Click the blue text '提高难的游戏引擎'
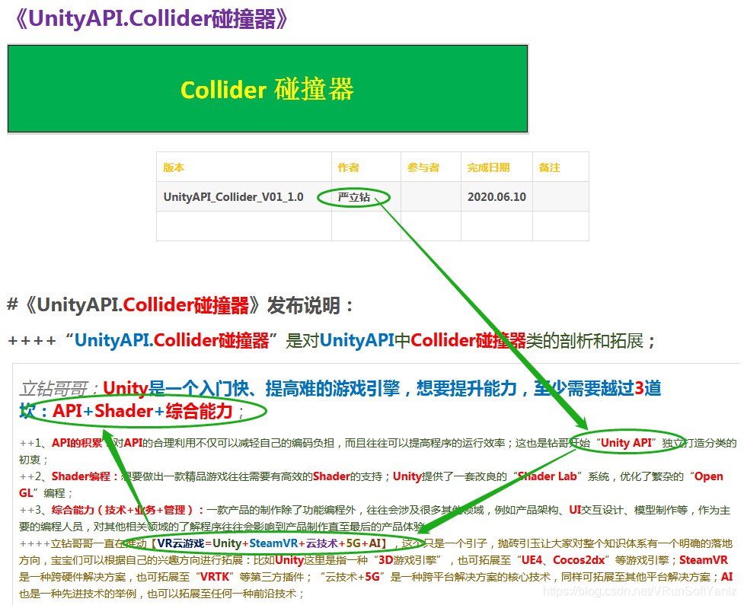The height and width of the screenshot is (605, 744). point(333,388)
